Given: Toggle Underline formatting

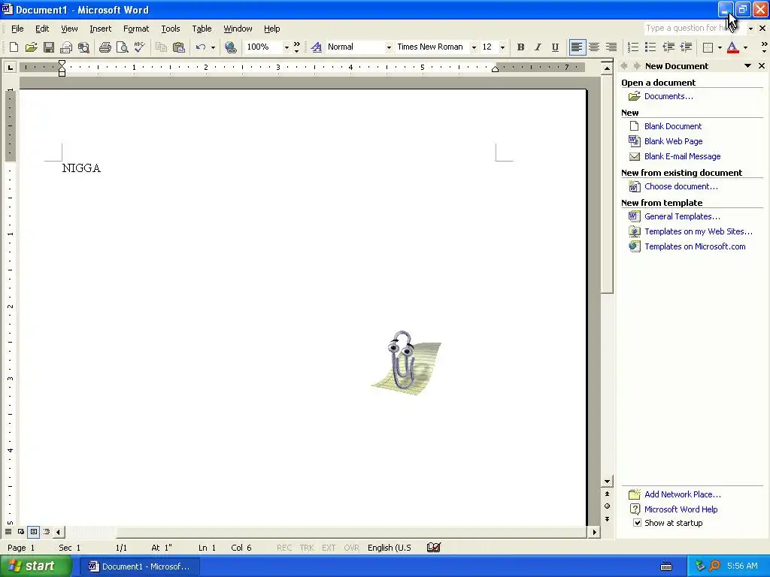Looking at the screenshot, I should click(555, 47).
